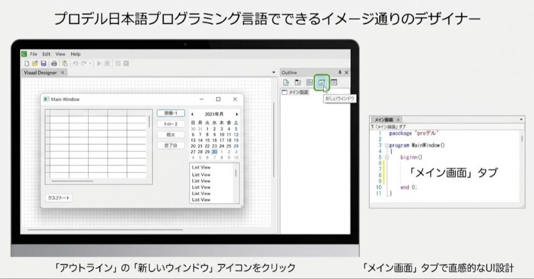Screen dimensions: 534x279
Task: Select highlighted date 30 in the calendar
Action: click(214, 152)
